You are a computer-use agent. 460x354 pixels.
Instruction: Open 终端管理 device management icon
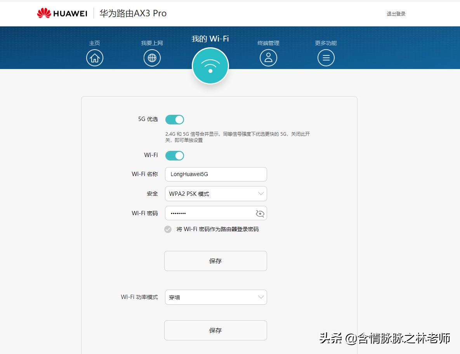coord(268,57)
